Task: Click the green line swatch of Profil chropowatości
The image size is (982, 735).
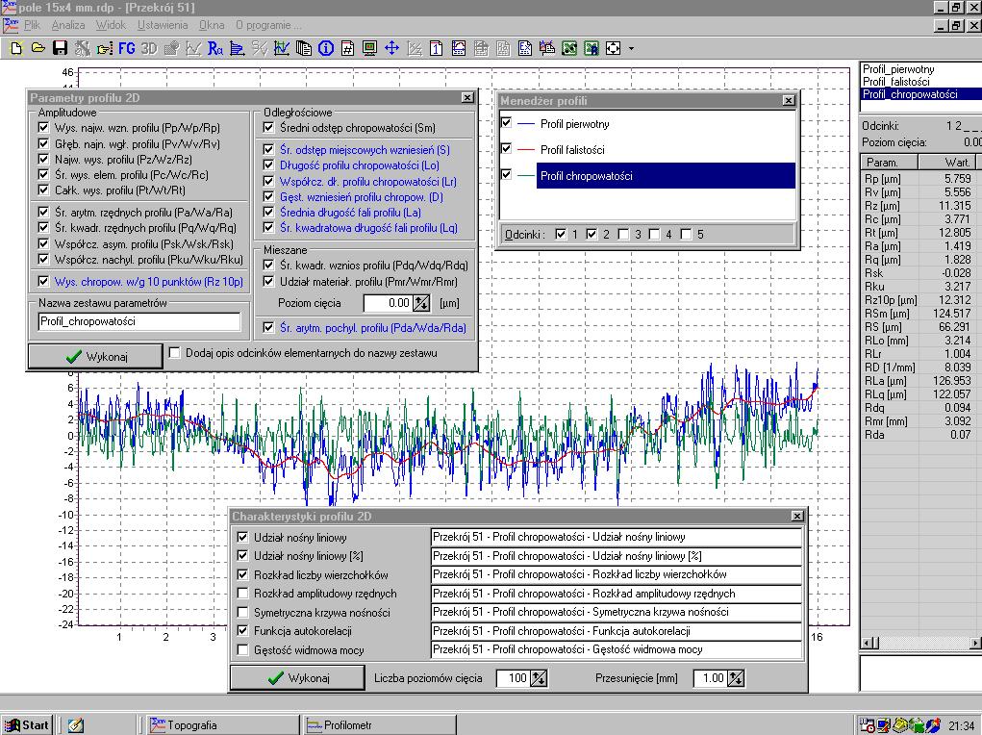Action: pyautogui.click(x=526, y=176)
